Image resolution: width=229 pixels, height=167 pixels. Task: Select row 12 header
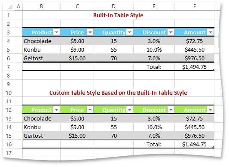[9, 110]
